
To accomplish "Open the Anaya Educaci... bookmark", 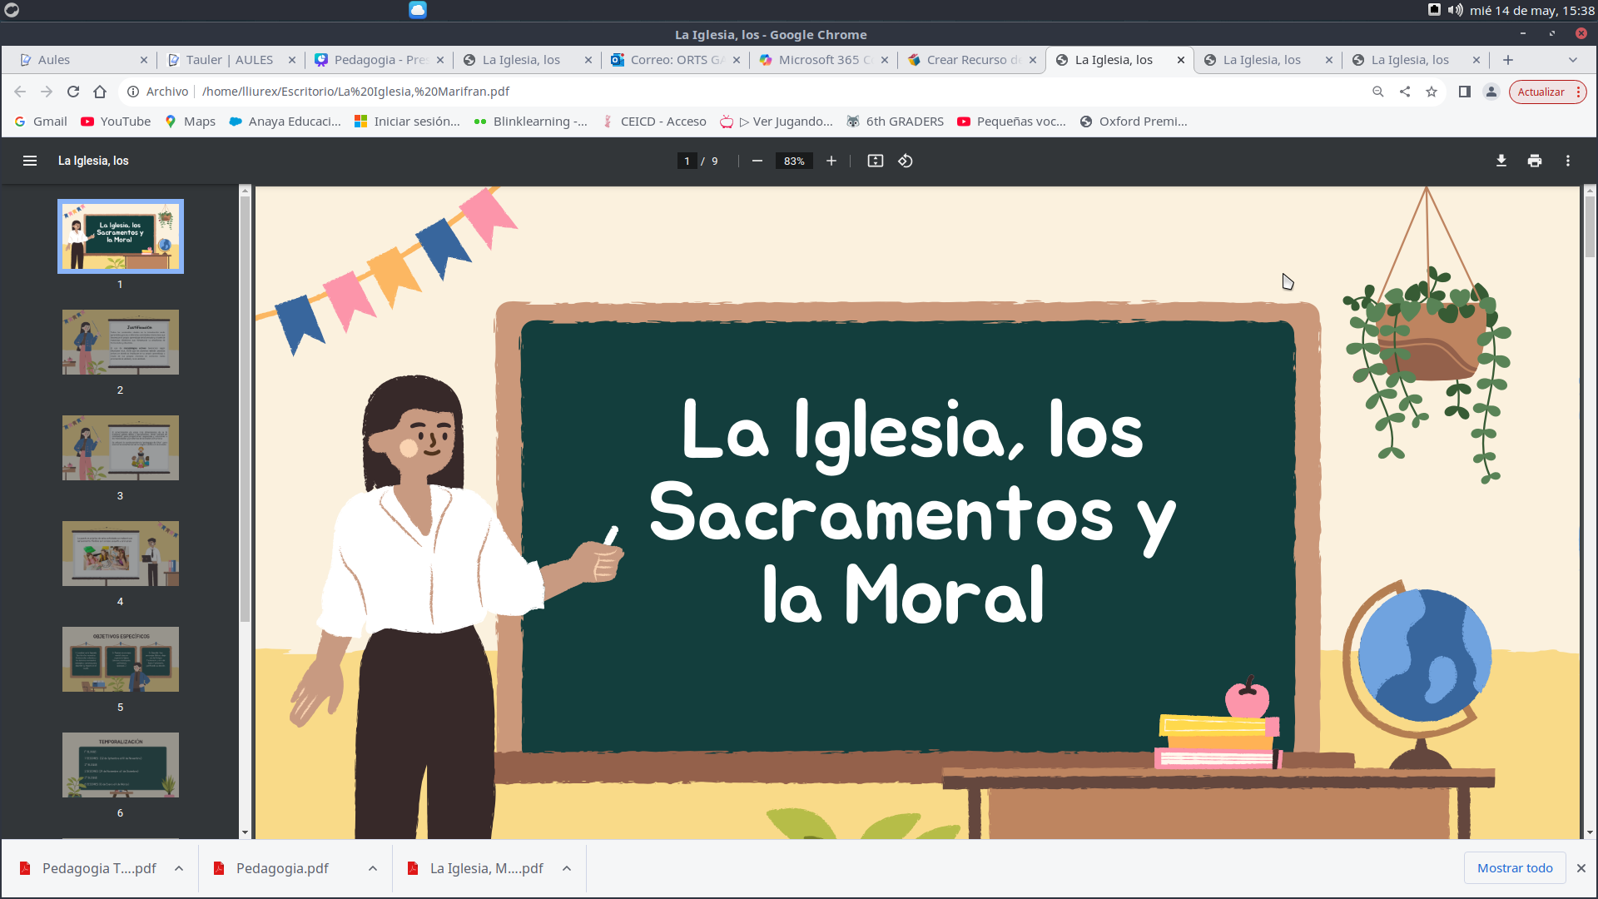I will click(x=285, y=122).
